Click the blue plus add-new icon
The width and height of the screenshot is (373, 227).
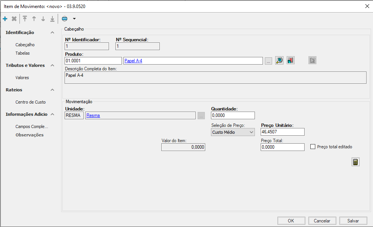click(5, 19)
